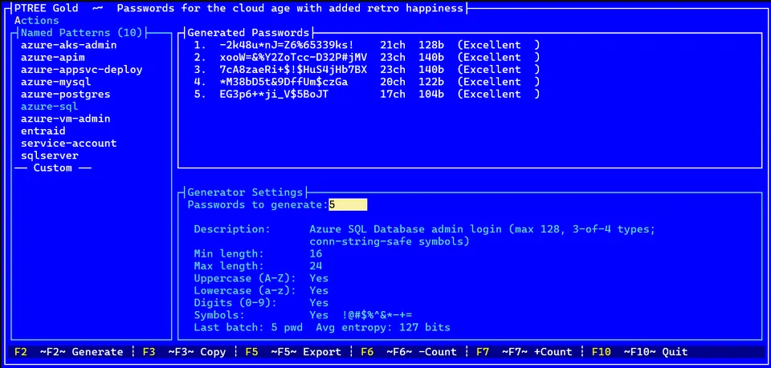The image size is (771, 368).
Task: Click F3 Copy in the bottom bar
Action: pyautogui.click(x=185, y=352)
